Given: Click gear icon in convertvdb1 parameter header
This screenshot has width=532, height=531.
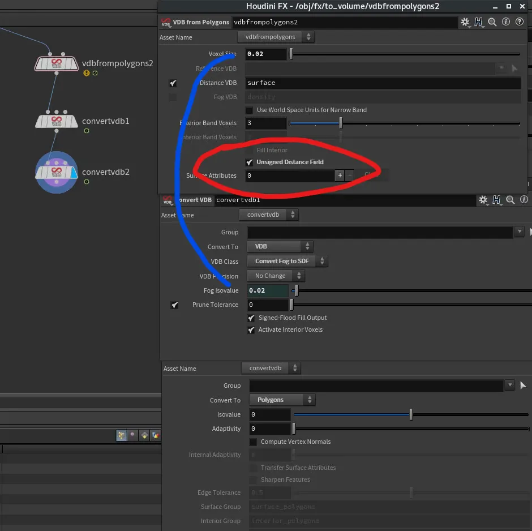Looking at the screenshot, I should pos(483,200).
